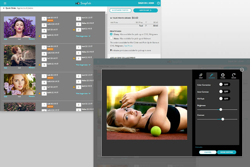Expand View larger sizes for first photo

tap(83, 36)
